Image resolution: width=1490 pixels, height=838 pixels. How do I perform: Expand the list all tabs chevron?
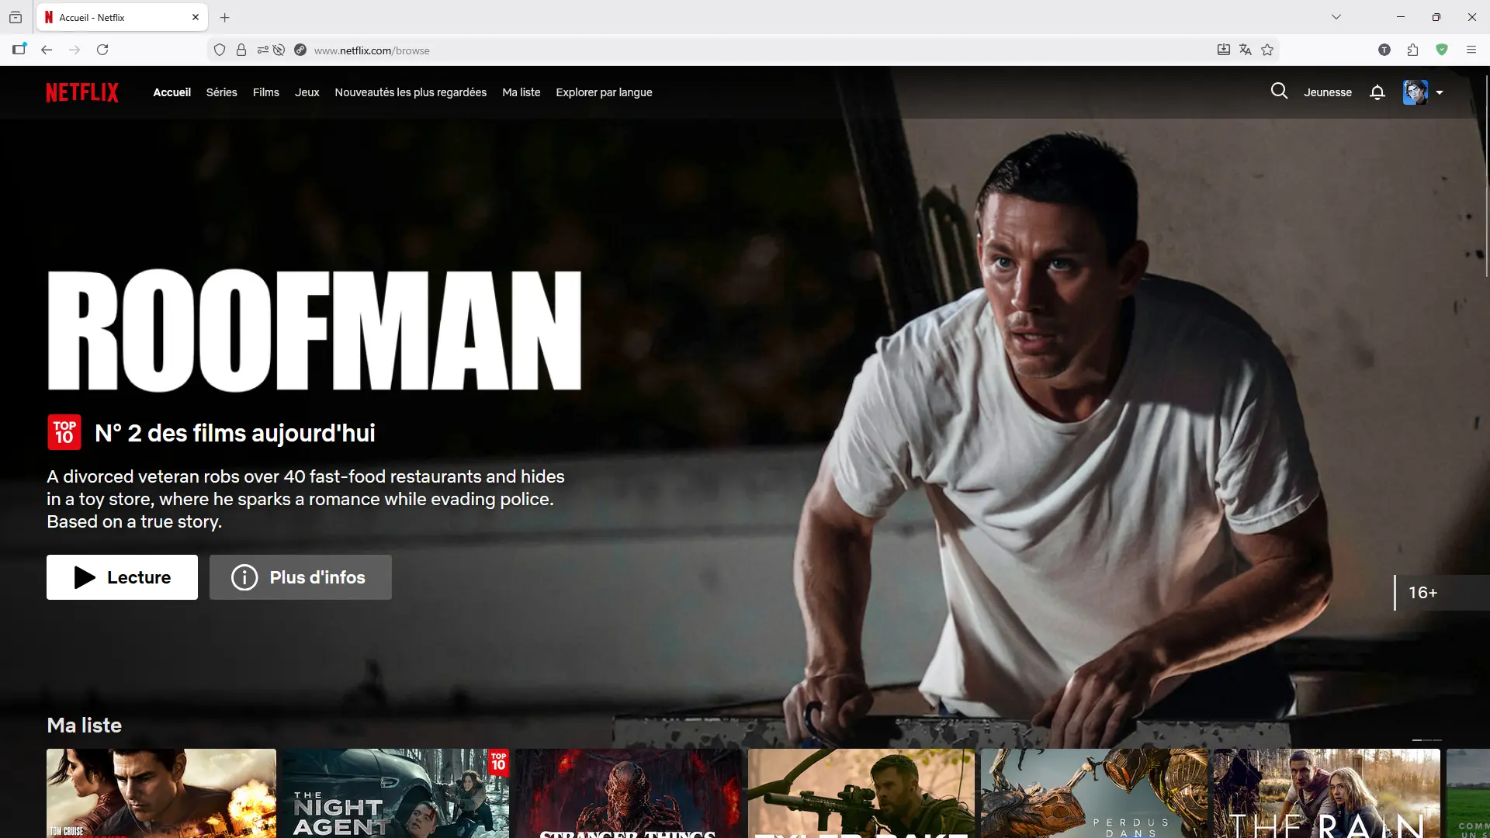1336,17
